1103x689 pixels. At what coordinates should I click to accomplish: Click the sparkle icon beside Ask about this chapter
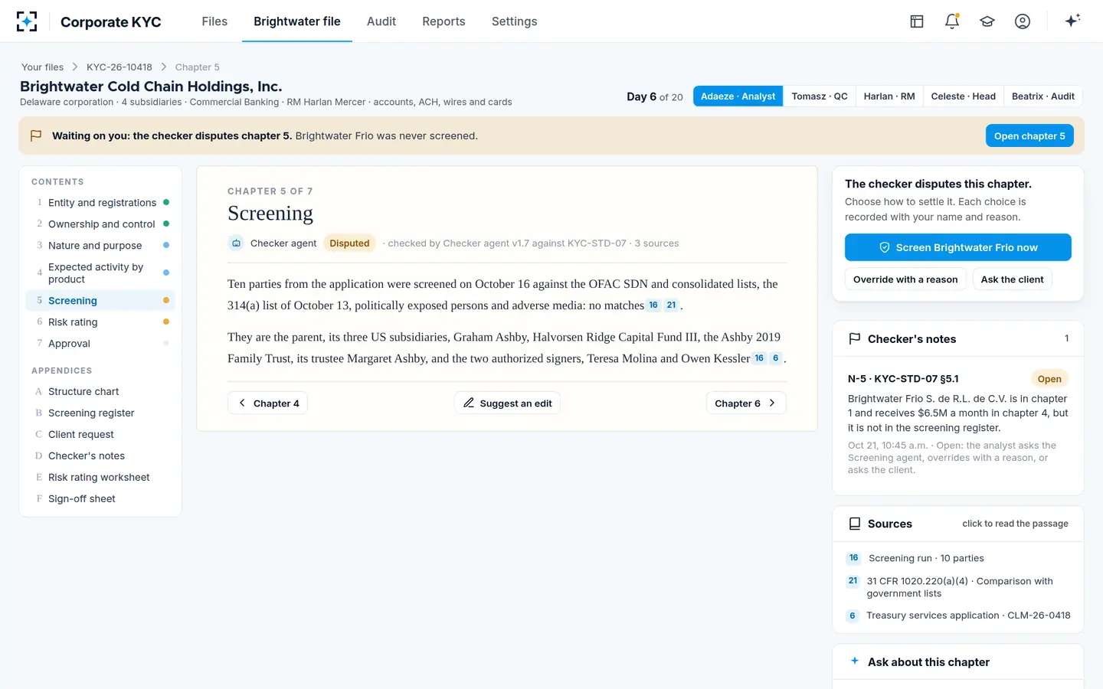pyautogui.click(x=855, y=661)
